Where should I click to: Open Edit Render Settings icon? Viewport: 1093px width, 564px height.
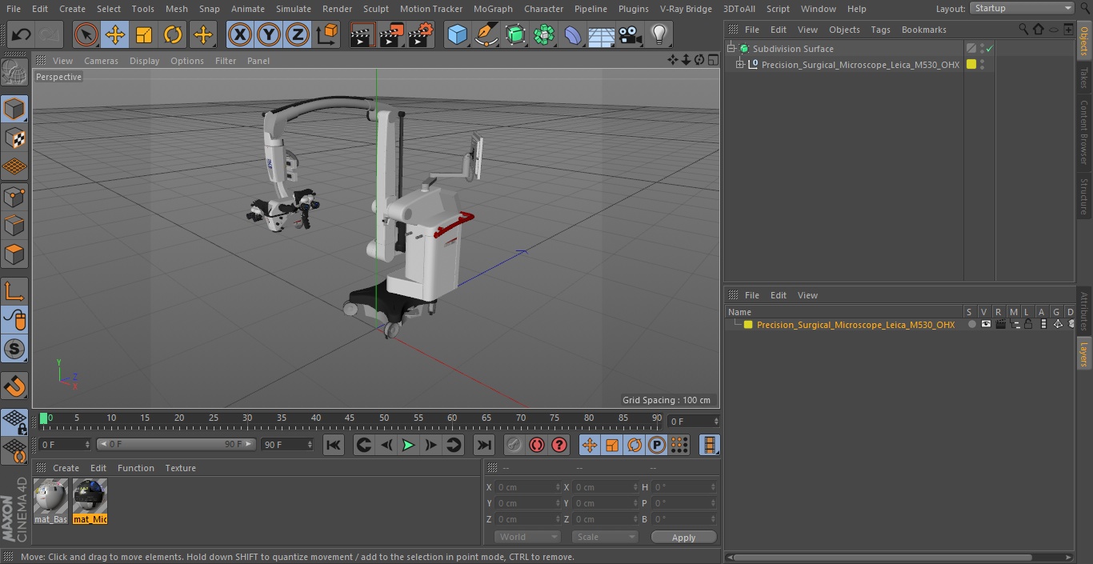coord(421,34)
